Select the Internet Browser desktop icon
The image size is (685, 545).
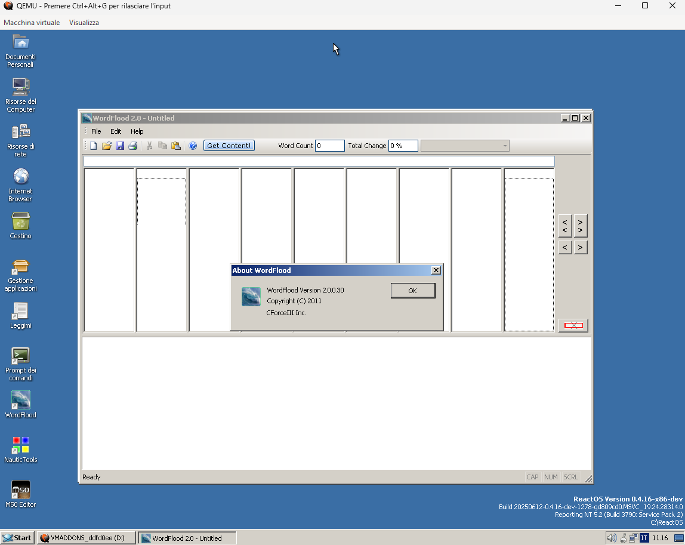click(x=20, y=185)
